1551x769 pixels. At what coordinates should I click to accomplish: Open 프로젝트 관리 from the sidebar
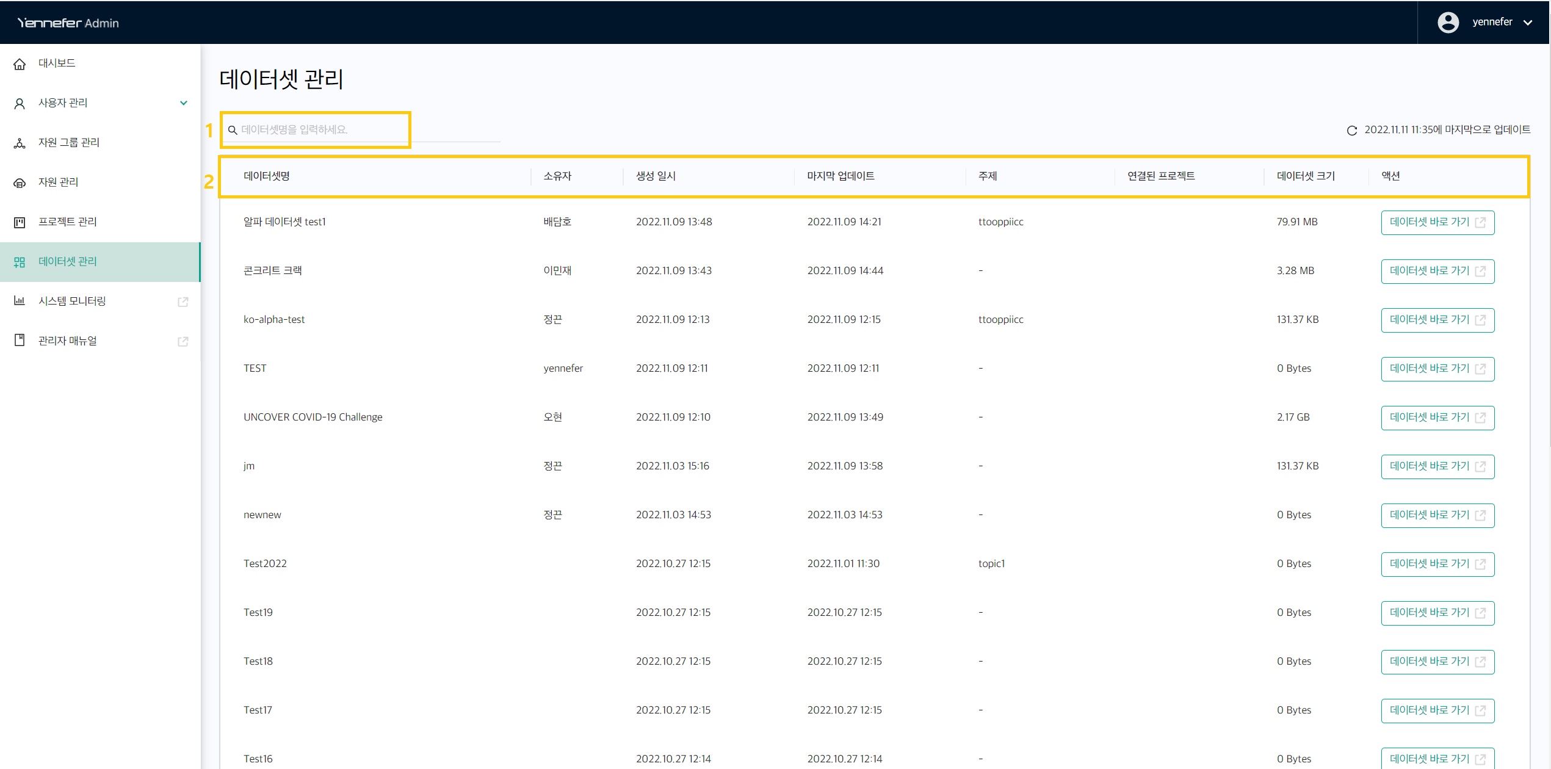tap(67, 222)
